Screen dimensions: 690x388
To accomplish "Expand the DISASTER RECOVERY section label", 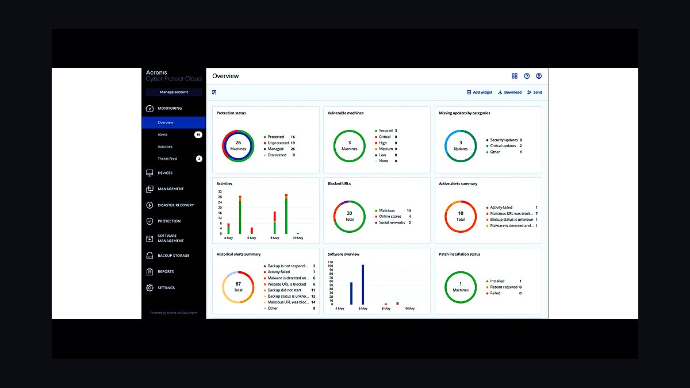I will tap(176, 205).
